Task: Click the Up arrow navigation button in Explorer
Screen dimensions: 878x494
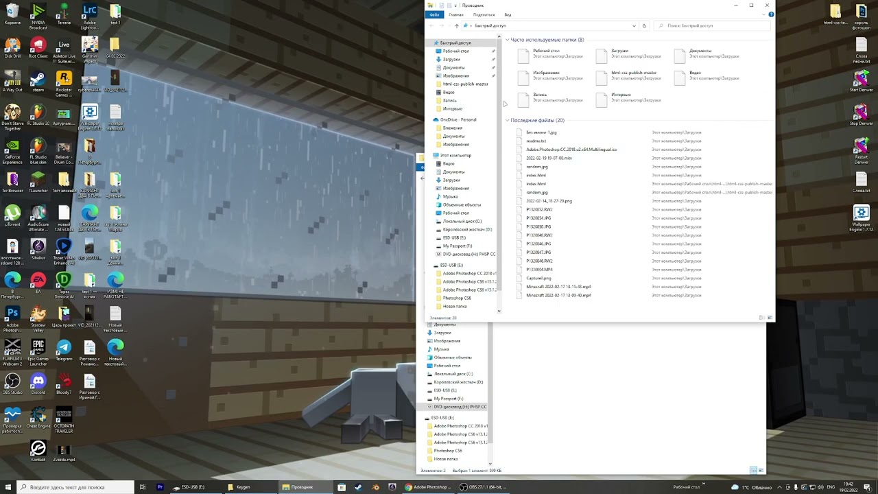Action: click(457, 25)
